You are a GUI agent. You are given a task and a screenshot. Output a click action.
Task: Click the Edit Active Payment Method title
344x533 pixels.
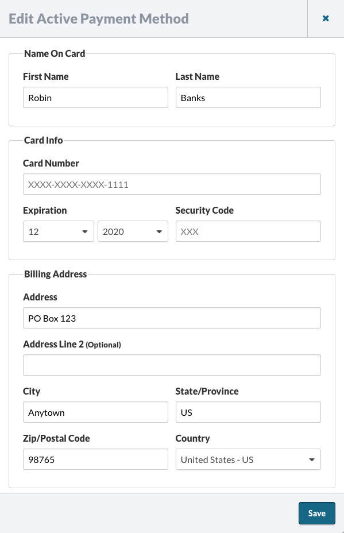99,19
